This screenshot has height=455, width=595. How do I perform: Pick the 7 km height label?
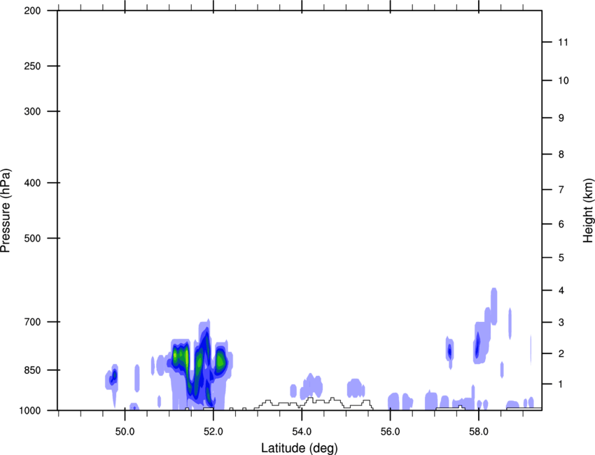tap(561, 190)
